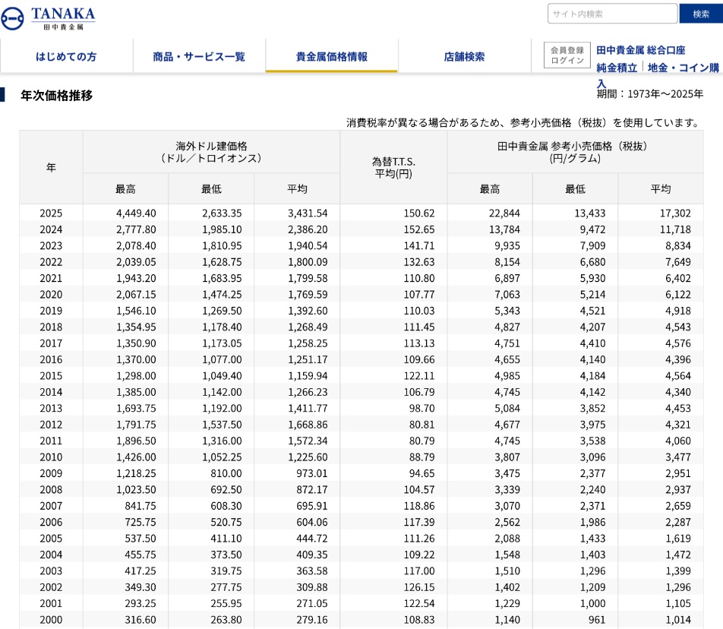The image size is (723, 629).
Task: Go to the 店舗検索 section
Action: 464,56
